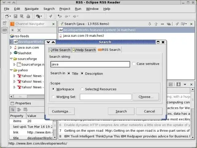Select the Slashdot channel in navigator
This screenshot has height=148, width=197.
(x=25, y=53)
